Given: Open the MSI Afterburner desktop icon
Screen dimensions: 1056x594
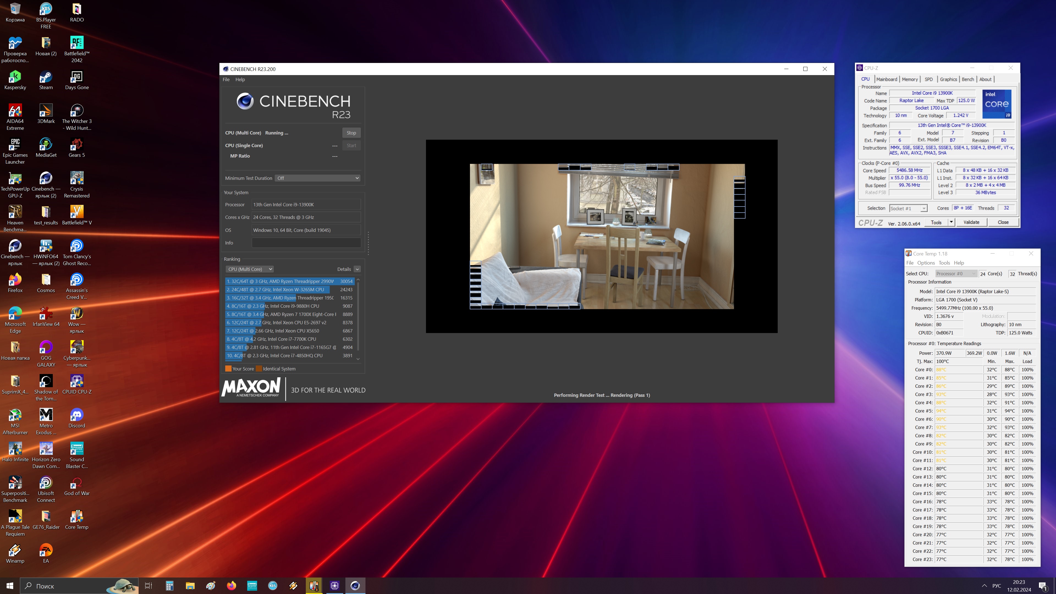Looking at the screenshot, I should tap(15, 416).
